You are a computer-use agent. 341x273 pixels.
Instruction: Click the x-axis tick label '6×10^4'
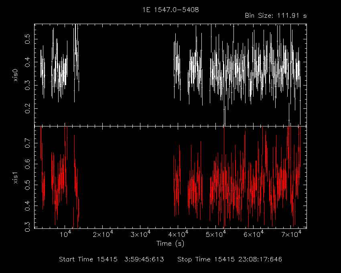pos(254,234)
